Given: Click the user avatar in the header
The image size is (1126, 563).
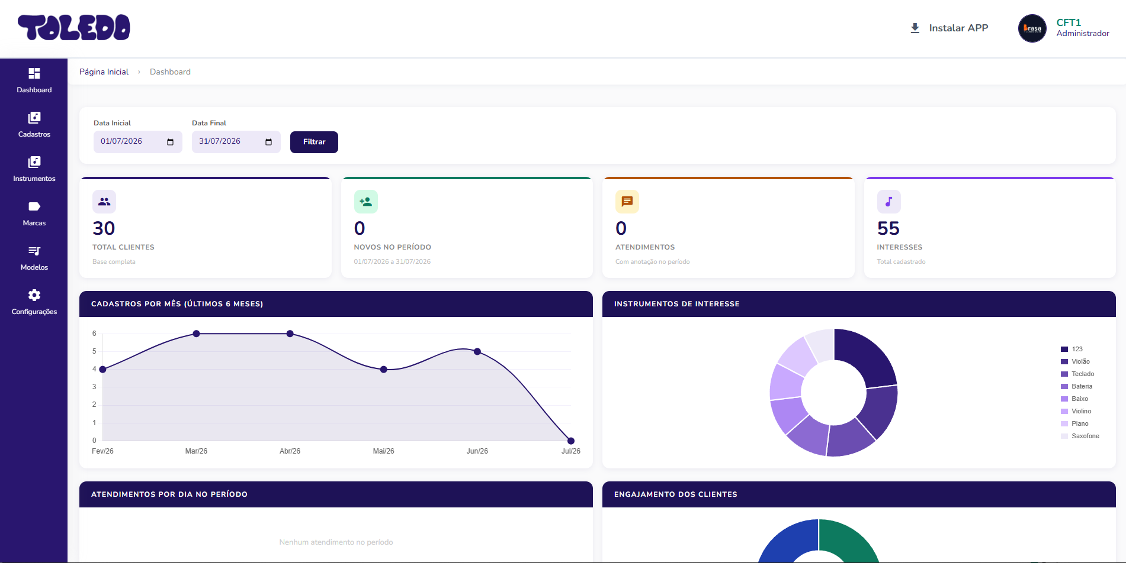Looking at the screenshot, I should point(1032,28).
